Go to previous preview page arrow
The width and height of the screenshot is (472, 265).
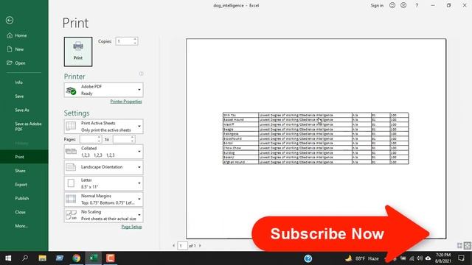tap(174, 246)
